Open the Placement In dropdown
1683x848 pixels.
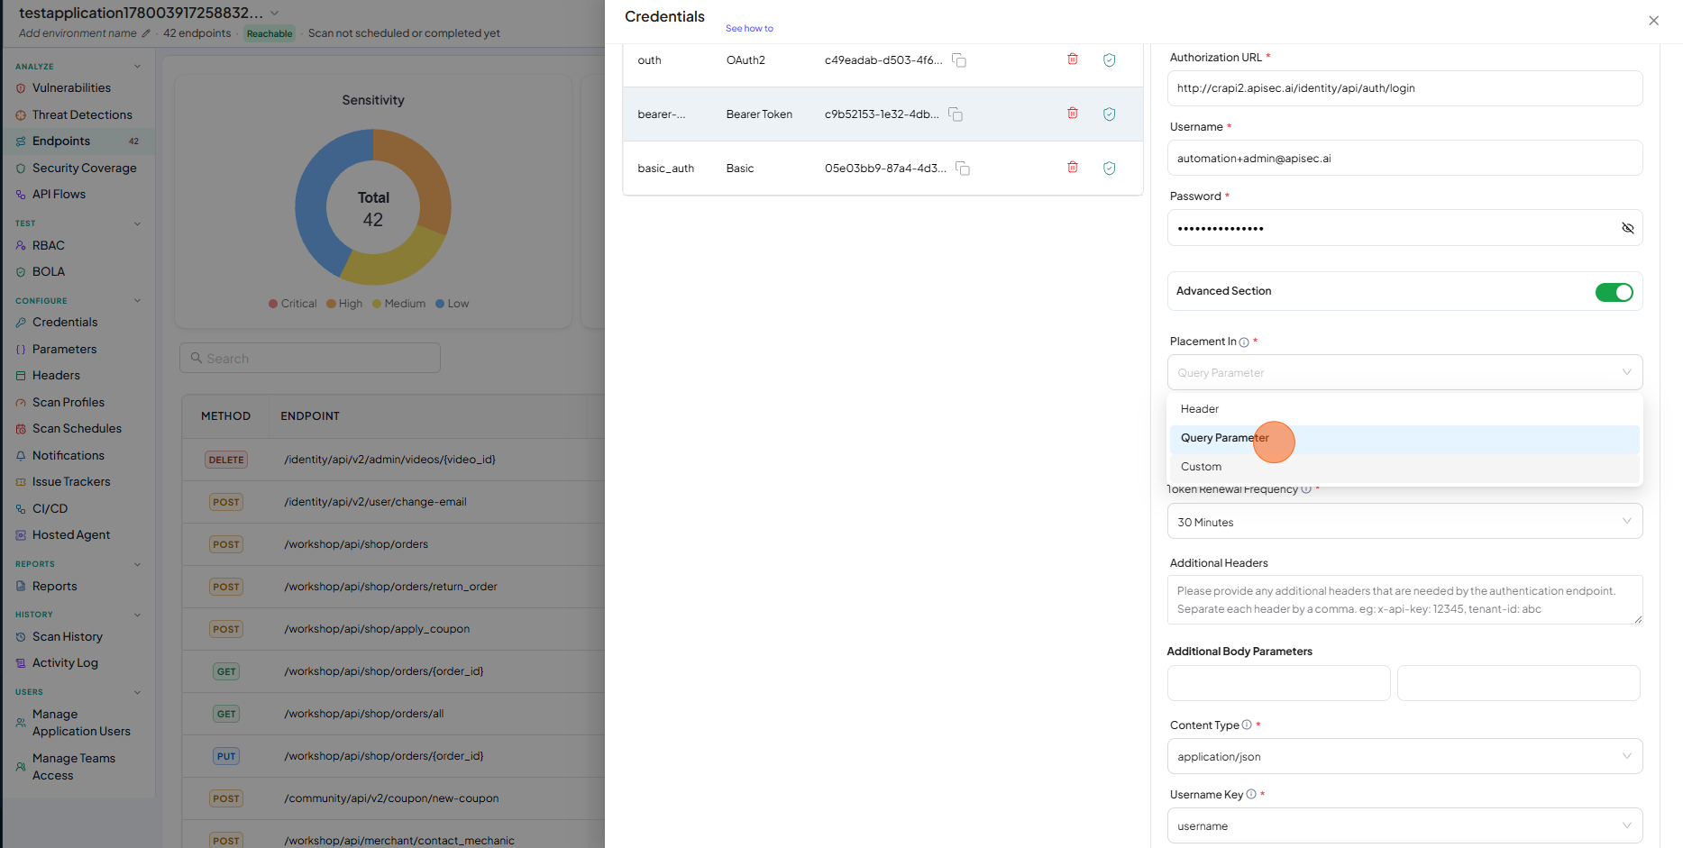[x=1404, y=372]
